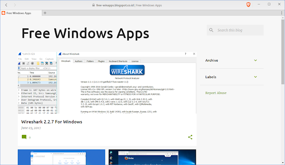This screenshot has height=165, width=285.
Task: Close the browser window
Action: pos(279,4)
